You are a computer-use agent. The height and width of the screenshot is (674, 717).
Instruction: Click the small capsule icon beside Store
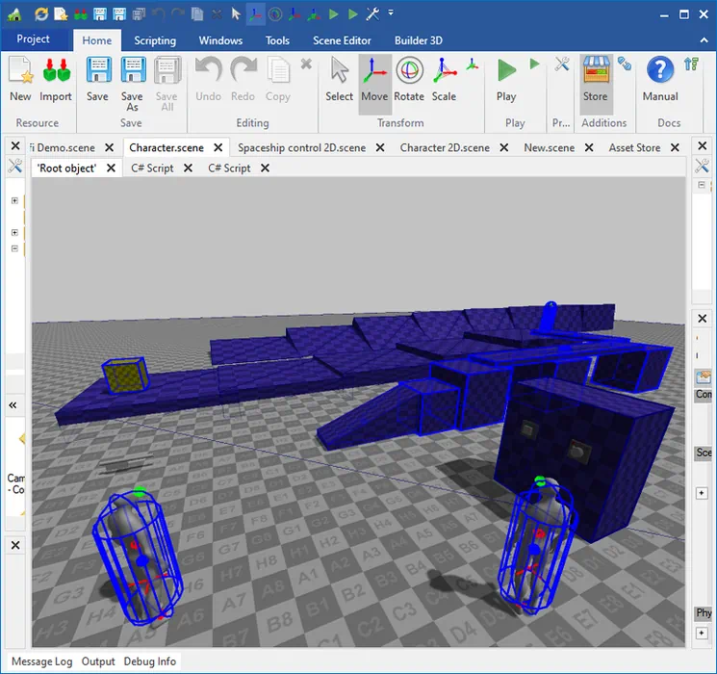(x=625, y=64)
